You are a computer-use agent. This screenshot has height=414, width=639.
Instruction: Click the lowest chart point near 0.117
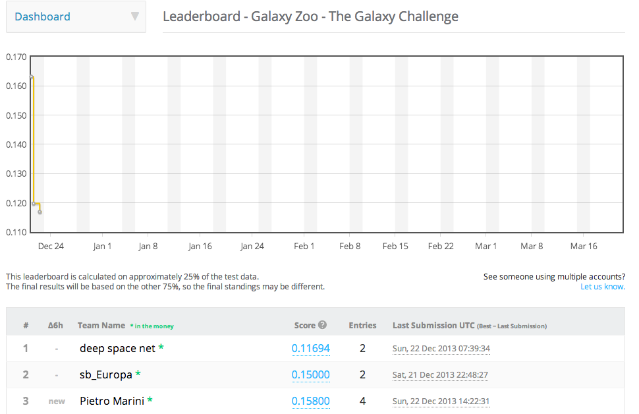[40, 212]
